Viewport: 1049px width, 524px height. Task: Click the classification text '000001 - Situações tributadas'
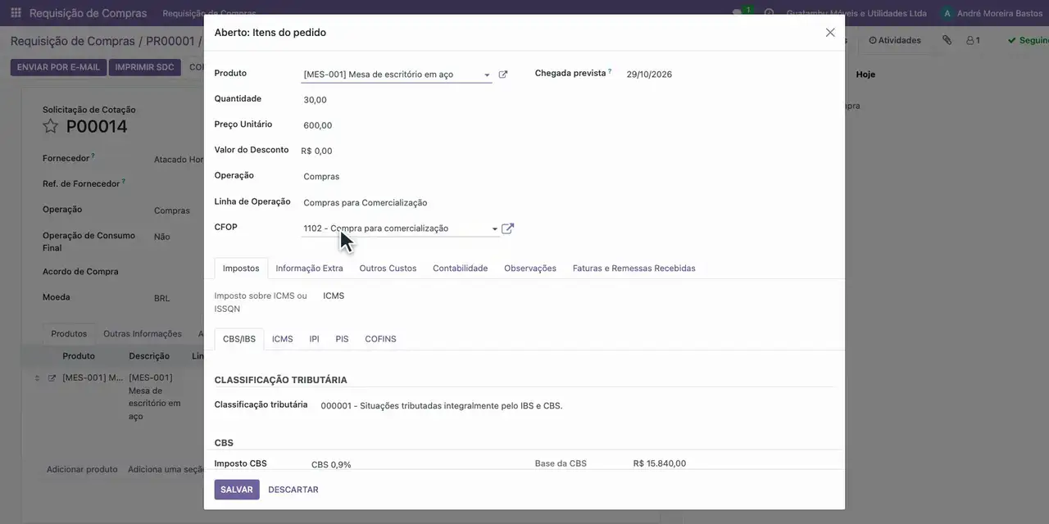[x=442, y=405]
